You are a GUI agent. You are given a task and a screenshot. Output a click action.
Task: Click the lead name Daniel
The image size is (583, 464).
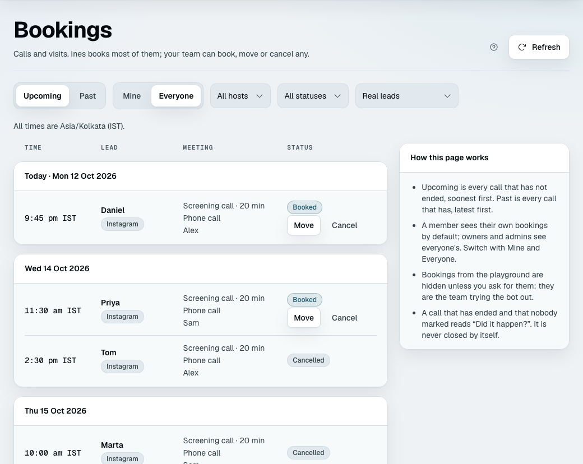113,210
